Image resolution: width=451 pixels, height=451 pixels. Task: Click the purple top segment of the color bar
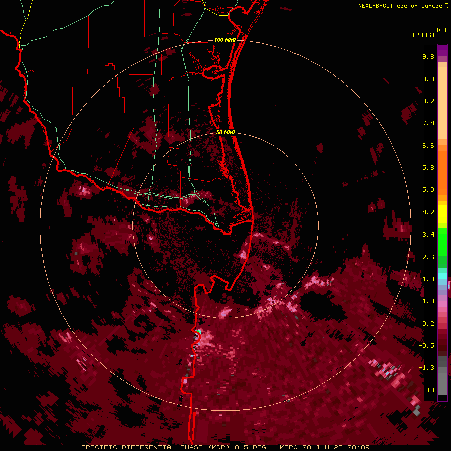442,50
